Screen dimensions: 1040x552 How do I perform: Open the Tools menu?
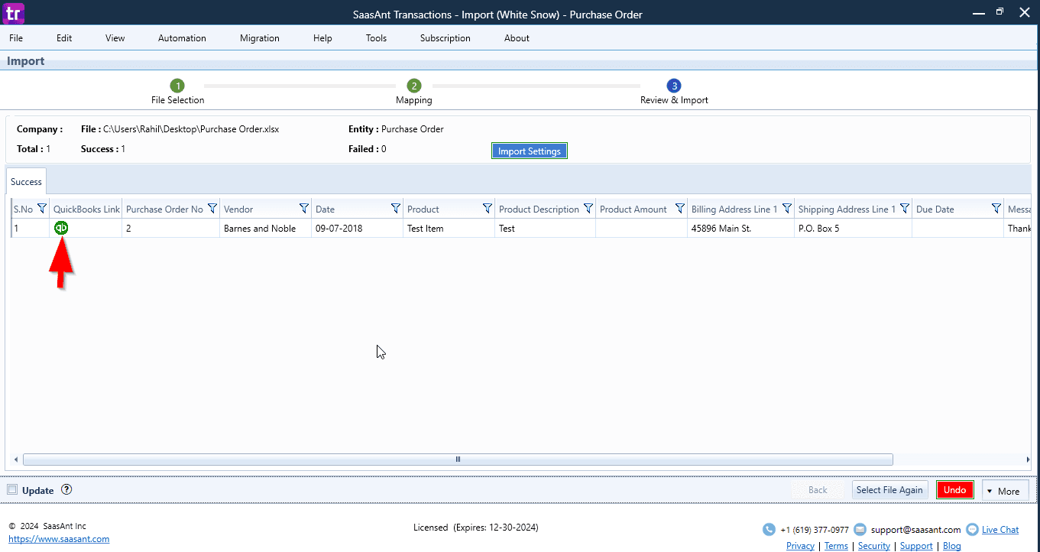(376, 38)
